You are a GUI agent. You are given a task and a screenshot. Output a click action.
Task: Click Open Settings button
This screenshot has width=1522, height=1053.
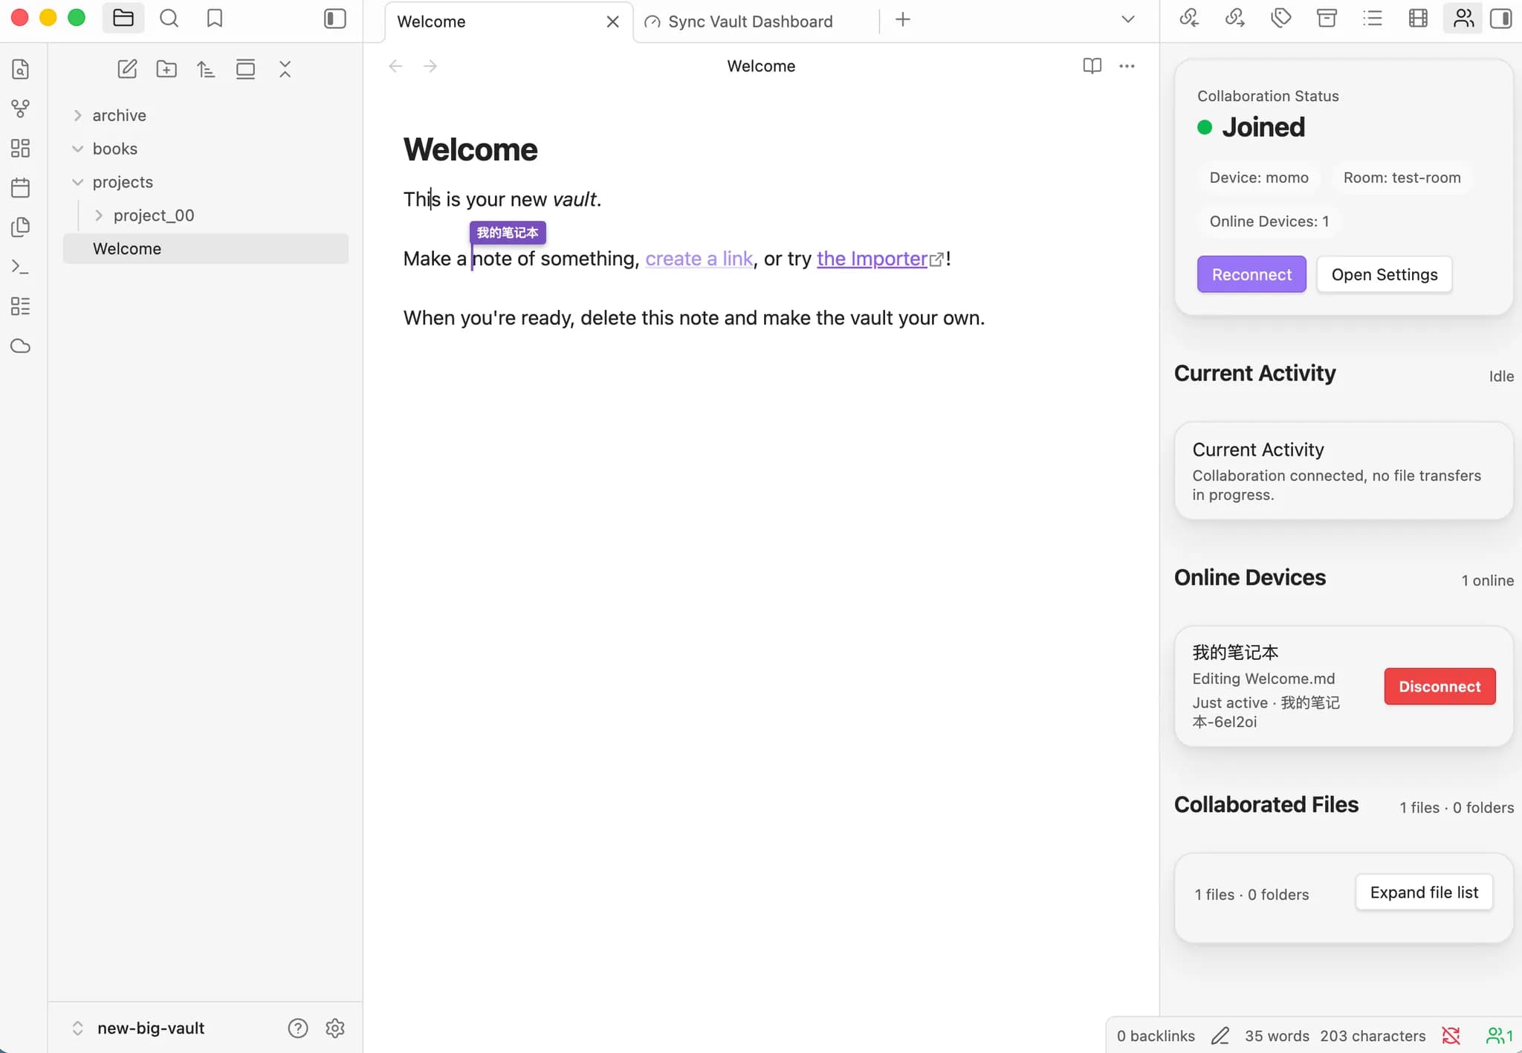1385,274
